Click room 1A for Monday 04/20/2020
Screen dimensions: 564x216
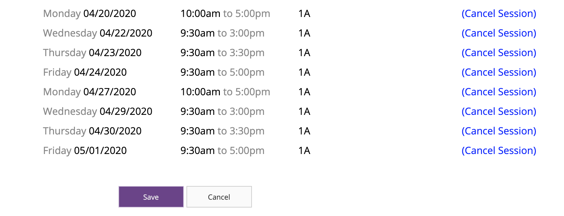pyautogui.click(x=304, y=14)
